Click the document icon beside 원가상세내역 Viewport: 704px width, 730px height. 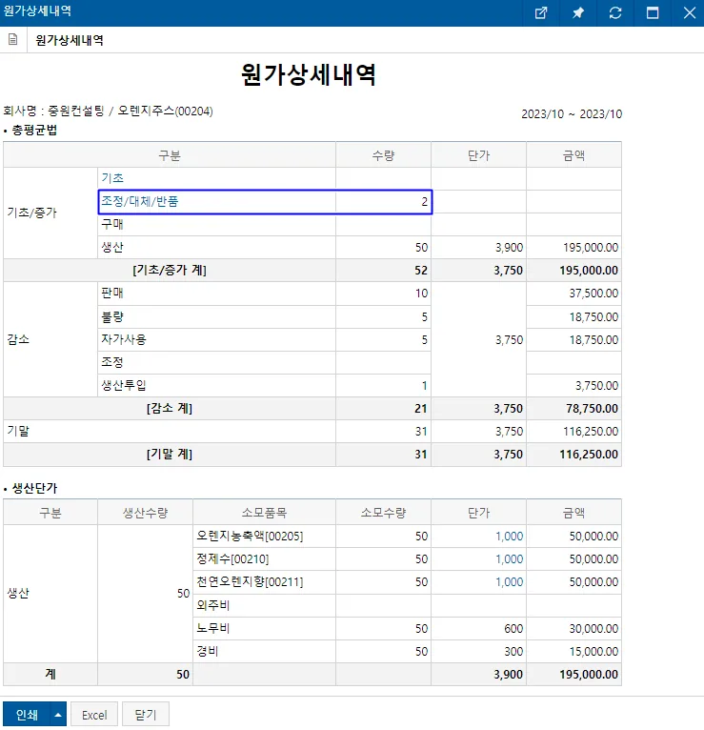point(13,40)
